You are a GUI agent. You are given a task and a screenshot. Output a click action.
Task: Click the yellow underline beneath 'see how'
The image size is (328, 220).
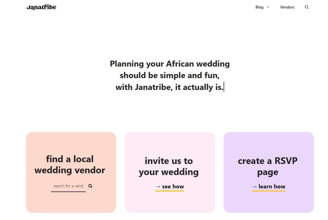click(170, 191)
